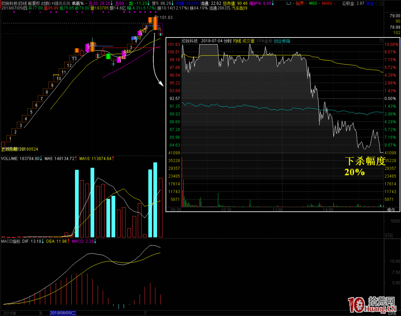Click the stock title 欣锐科技(日线.前复权.对数)
The width and height of the screenshot is (401, 316).
(x=26, y=4)
